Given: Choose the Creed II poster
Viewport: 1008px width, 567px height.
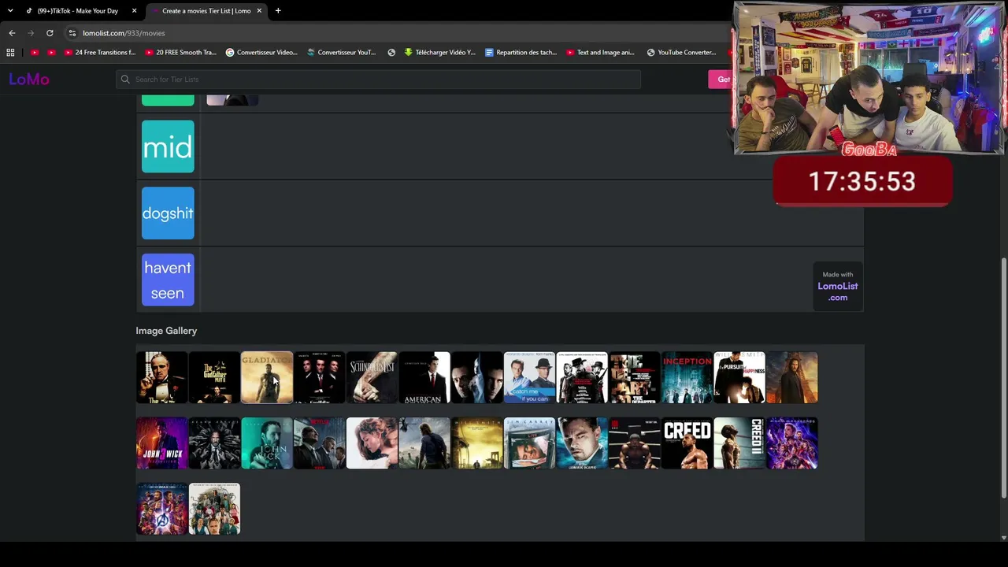Looking at the screenshot, I should tap(739, 443).
